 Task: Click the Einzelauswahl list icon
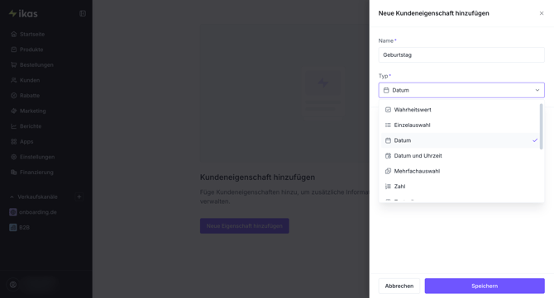388,125
